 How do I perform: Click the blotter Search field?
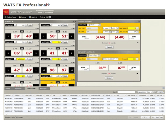pos(126,92)
